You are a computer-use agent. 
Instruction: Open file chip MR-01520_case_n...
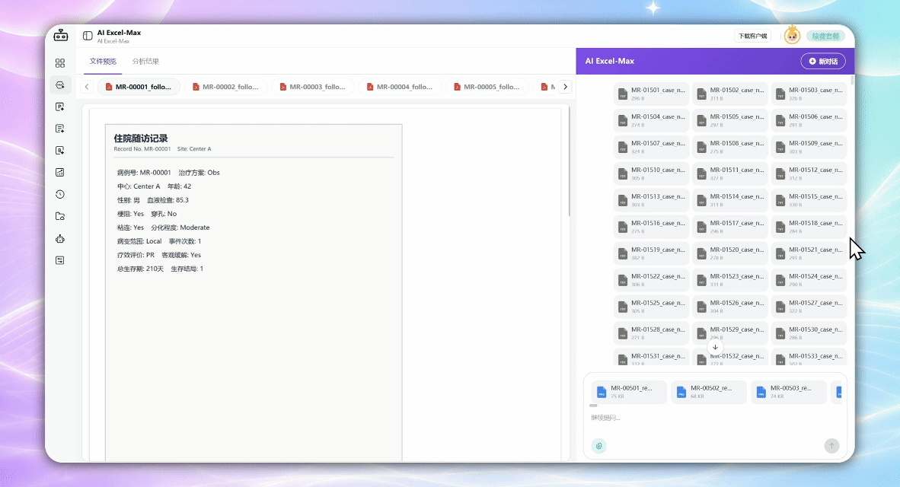[729, 253]
